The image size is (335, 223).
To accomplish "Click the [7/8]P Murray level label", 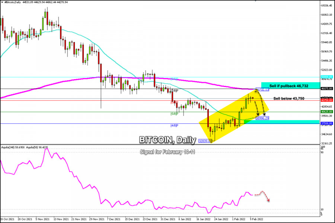I will [x=174, y=91].
